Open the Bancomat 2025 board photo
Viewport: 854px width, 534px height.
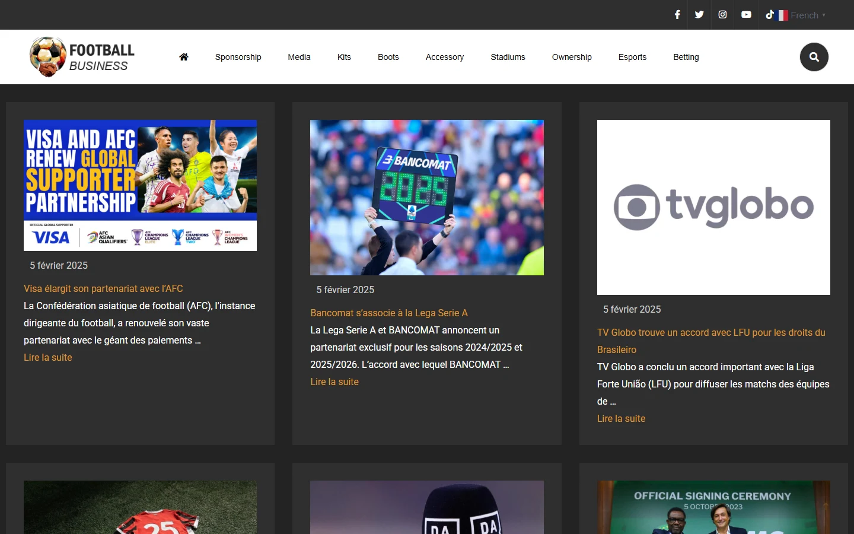tap(427, 198)
